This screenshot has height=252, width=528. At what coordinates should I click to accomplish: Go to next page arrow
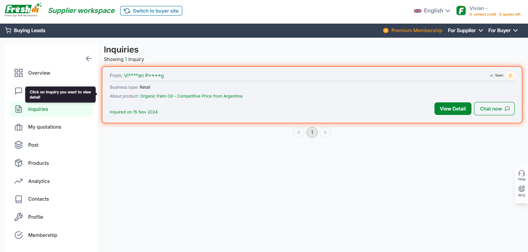point(325,132)
